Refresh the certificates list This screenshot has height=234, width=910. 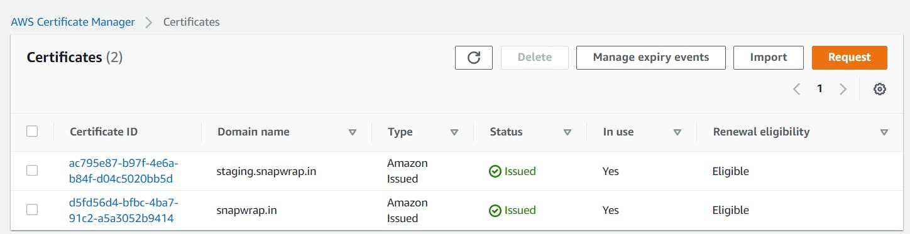474,58
